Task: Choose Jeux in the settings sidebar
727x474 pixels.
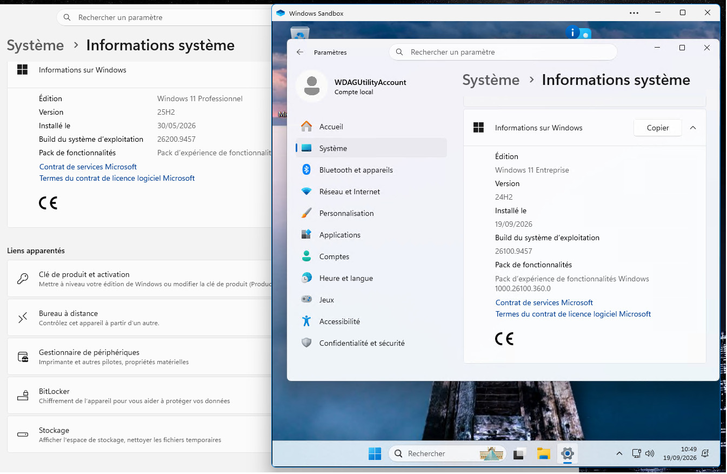Action: (x=371, y=300)
